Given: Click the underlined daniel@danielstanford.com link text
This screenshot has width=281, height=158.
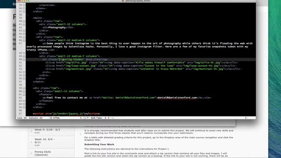Looking at the screenshot, I should [177, 98].
